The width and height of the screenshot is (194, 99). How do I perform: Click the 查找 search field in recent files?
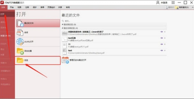coord(114,21)
